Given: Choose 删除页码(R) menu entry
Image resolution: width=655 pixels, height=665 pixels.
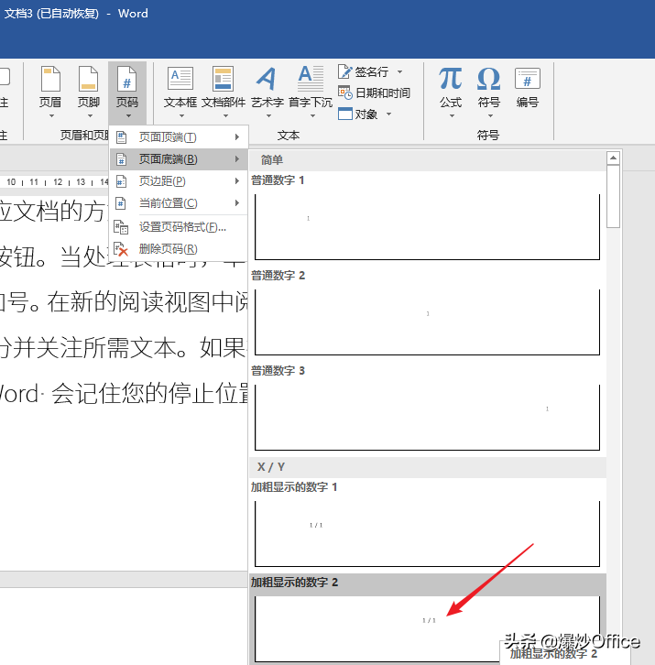Looking at the screenshot, I should [x=179, y=249].
